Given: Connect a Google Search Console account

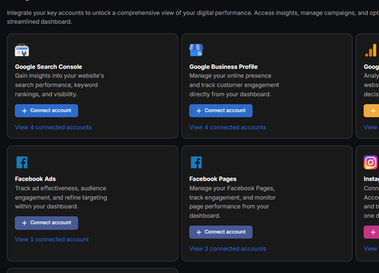Looking at the screenshot, I should click(x=46, y=111).
